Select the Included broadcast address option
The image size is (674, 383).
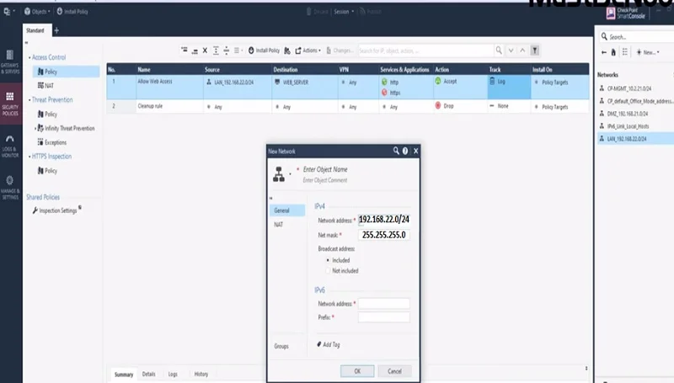point(328,260)
